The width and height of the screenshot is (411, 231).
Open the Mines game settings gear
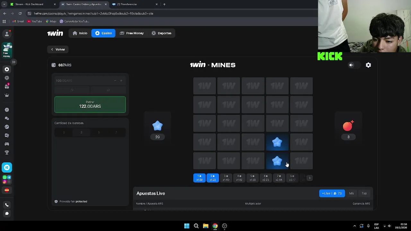(x=368, y=65)
